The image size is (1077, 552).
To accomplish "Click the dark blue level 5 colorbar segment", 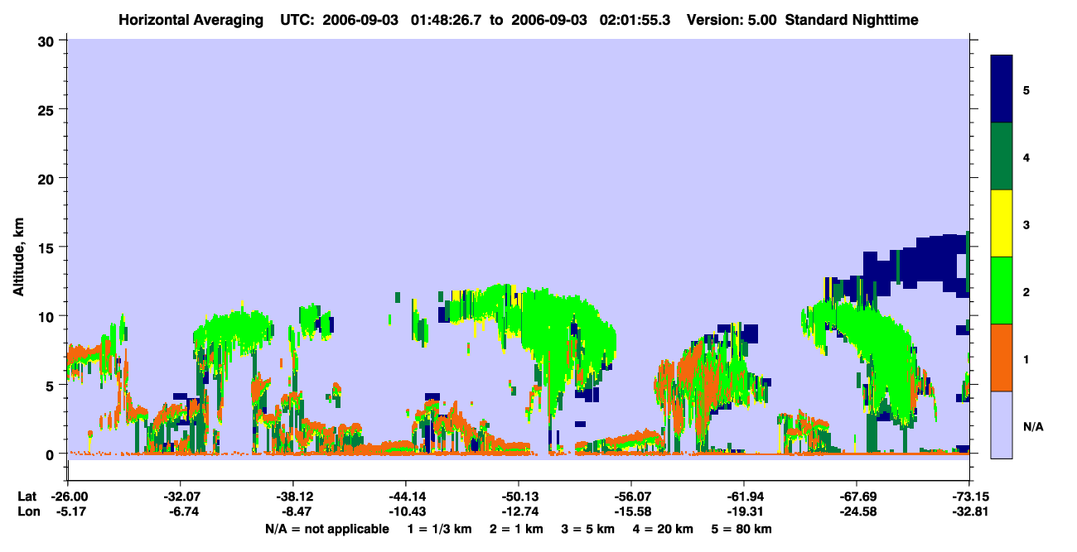I will click(x=1002, y=89).
